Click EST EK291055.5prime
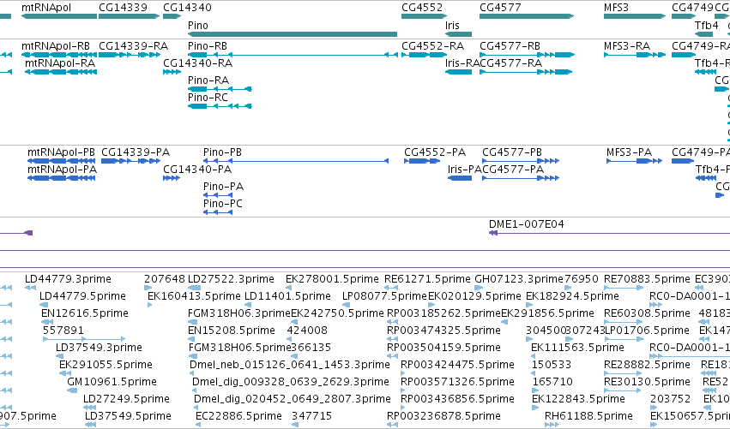The height and width of the screenshot is (429, 730). (106, 365)
